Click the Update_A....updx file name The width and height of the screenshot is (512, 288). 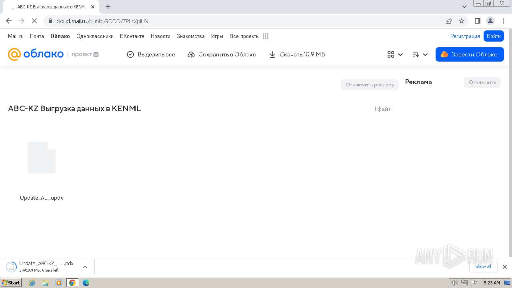coord(42,198)
